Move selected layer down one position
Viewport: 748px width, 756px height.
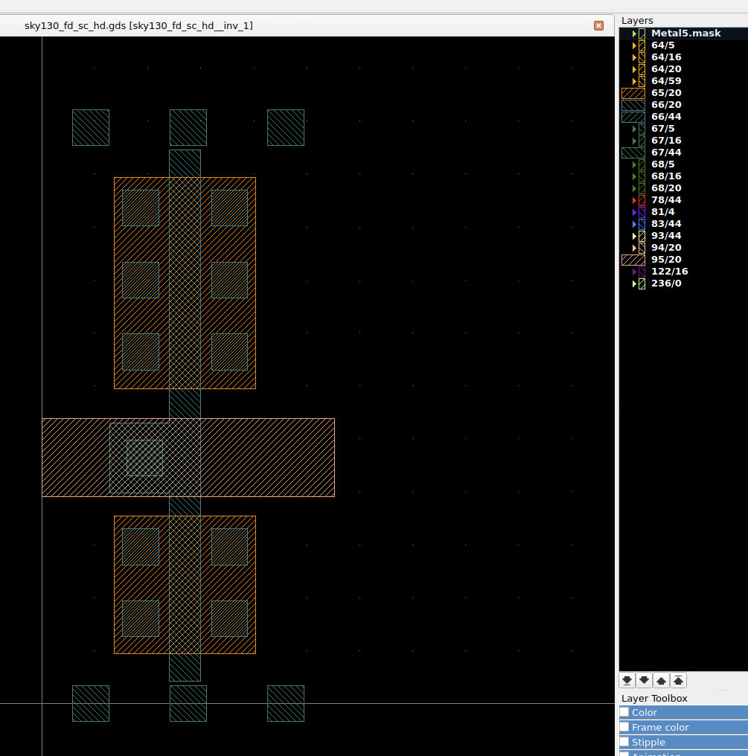point(645,680)
